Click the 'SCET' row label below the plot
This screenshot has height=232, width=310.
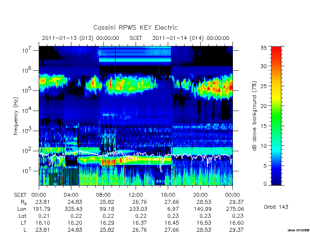tap(20, 195)
